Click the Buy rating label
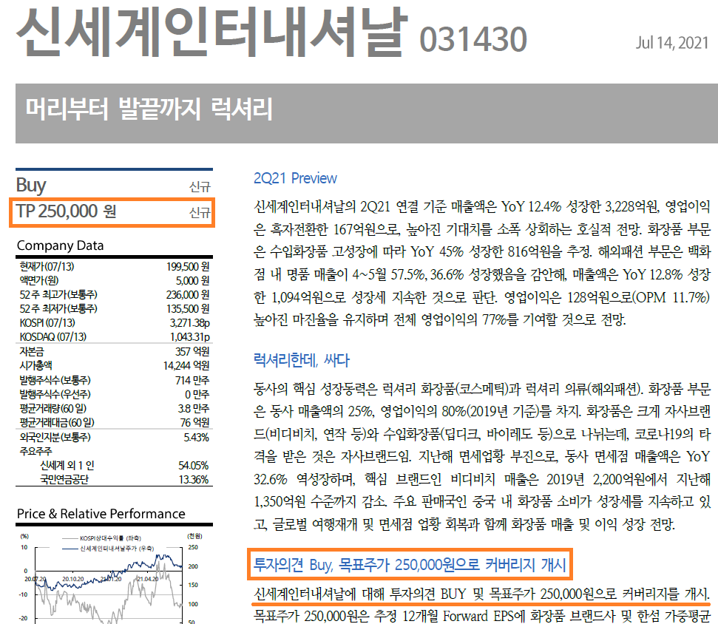Image resolution: width=718 pixels, height=624 pixels. [x=30, y=185]
